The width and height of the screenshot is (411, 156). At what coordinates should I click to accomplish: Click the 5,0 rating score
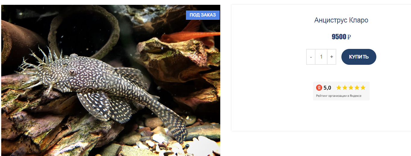tap(327, 88)
